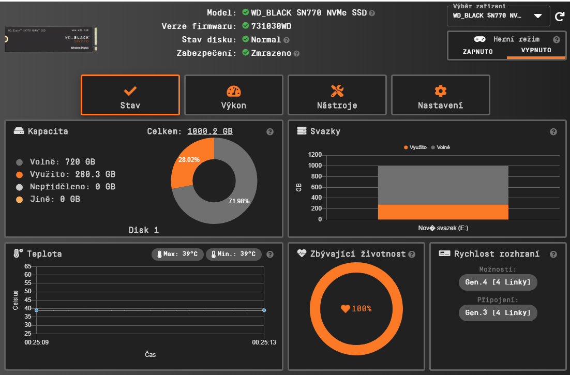This screenshot has width=570, height=375.
Task: Toggle Využito series in Svazky legend
Action: pos(415,147)
